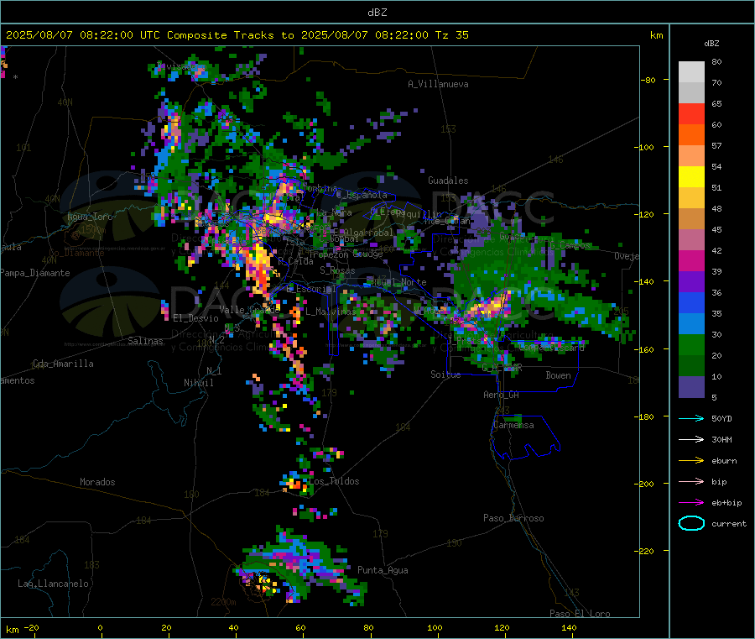Click the 'Aero_GA' map label
The height and width of the screenshot is (639, 755).
pyautogui.click(x=502, y=395)
